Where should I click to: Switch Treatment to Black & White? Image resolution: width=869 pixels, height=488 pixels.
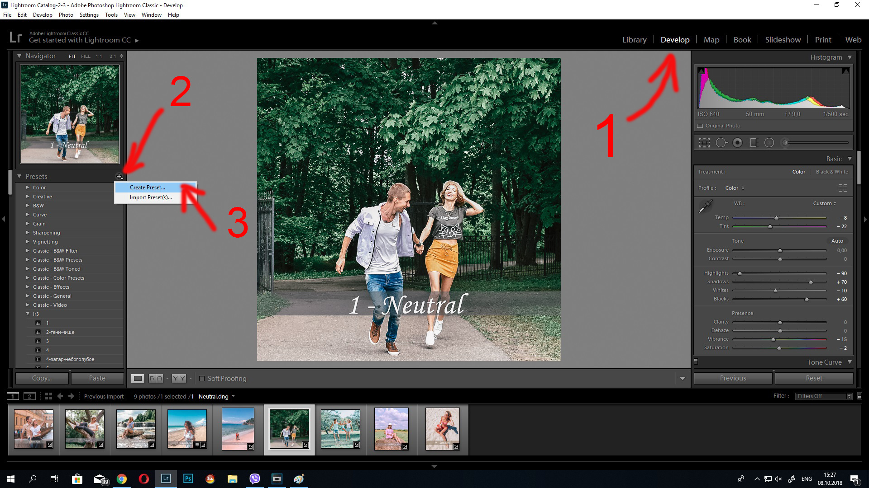coord(832,172)
